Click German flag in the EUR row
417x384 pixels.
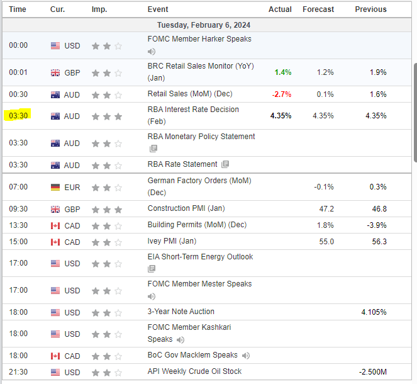(55, 187)
